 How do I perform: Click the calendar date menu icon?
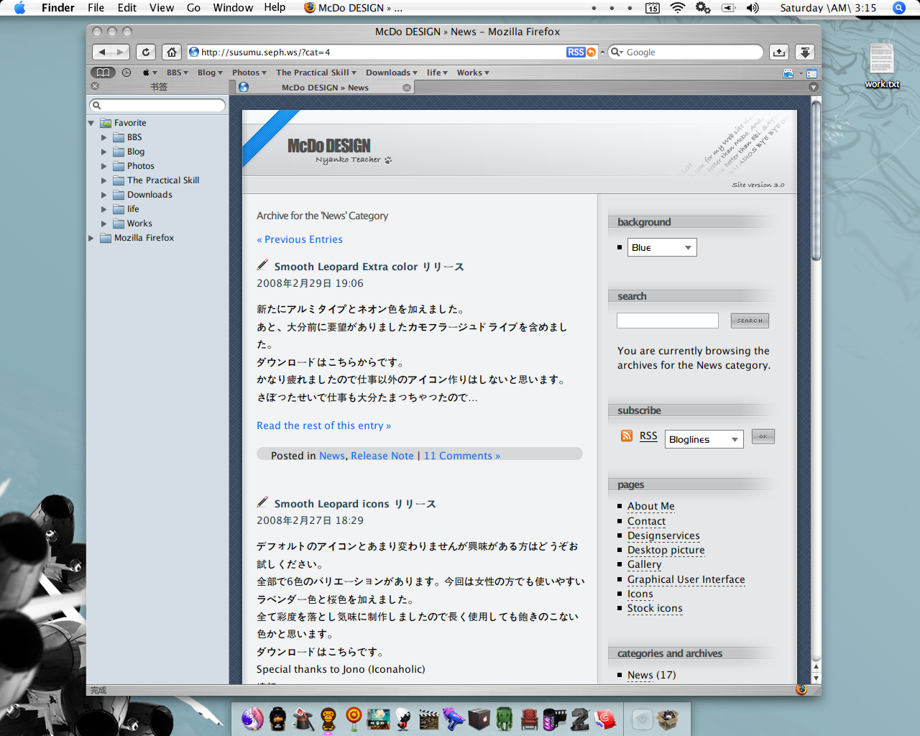653,8
